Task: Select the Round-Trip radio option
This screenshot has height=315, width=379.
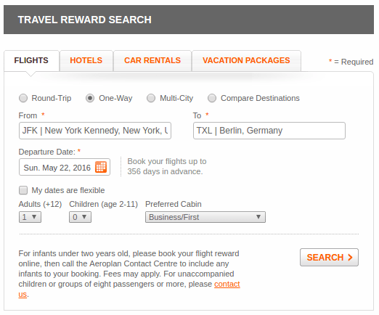Action: [x=23, y=98]
